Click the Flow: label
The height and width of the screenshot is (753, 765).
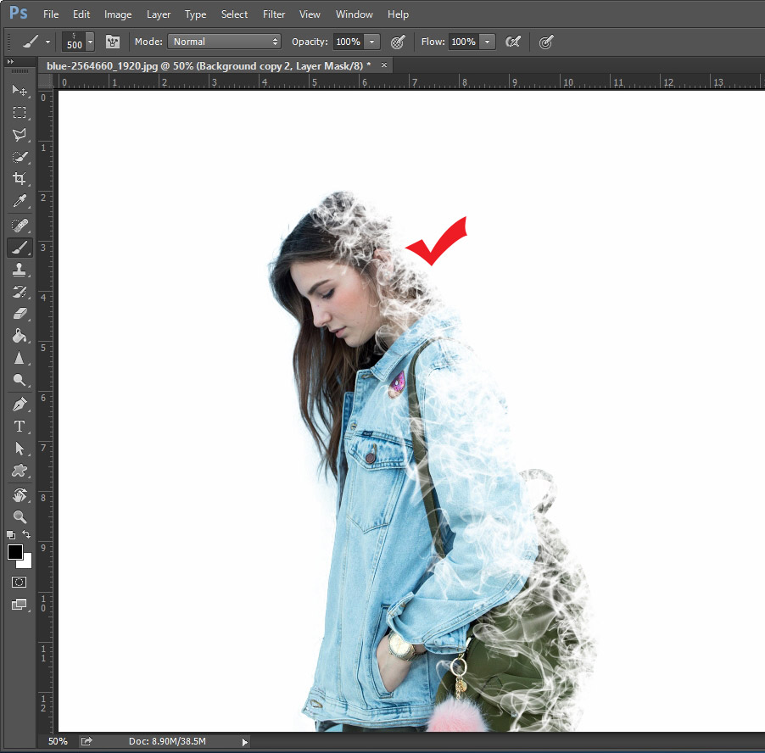(433, 42)
